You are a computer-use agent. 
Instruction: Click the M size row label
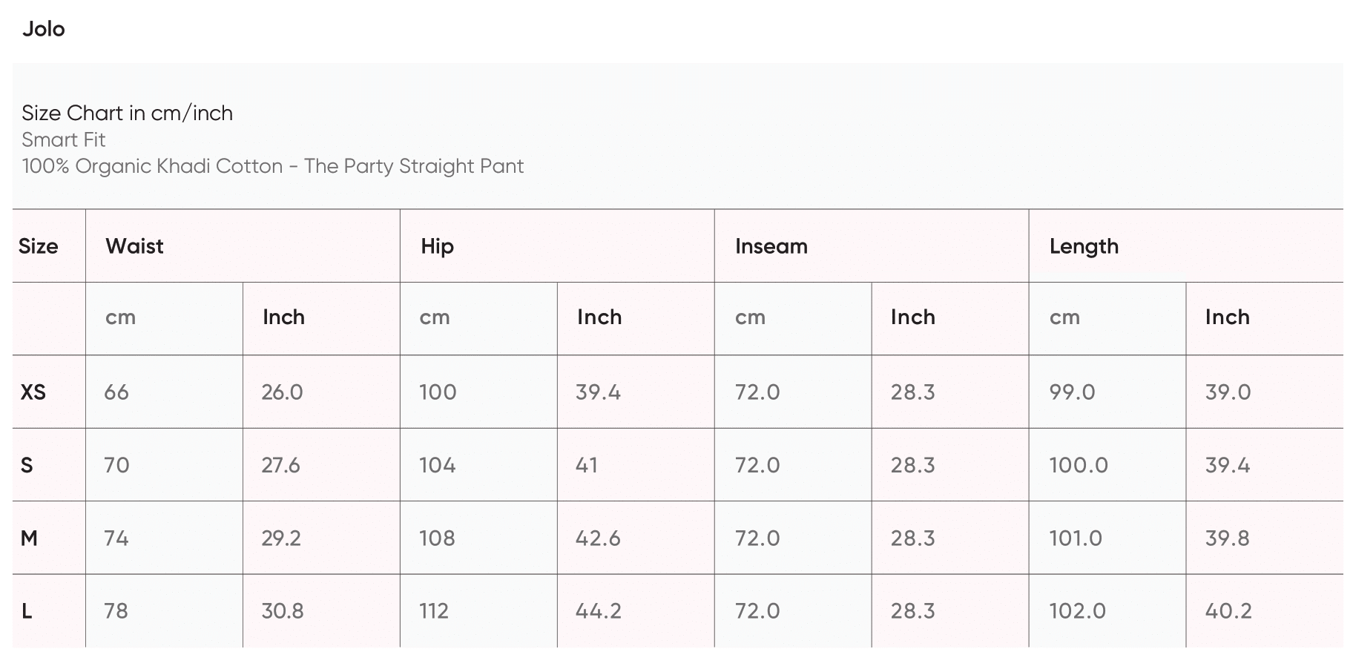(x=29, y=538)
